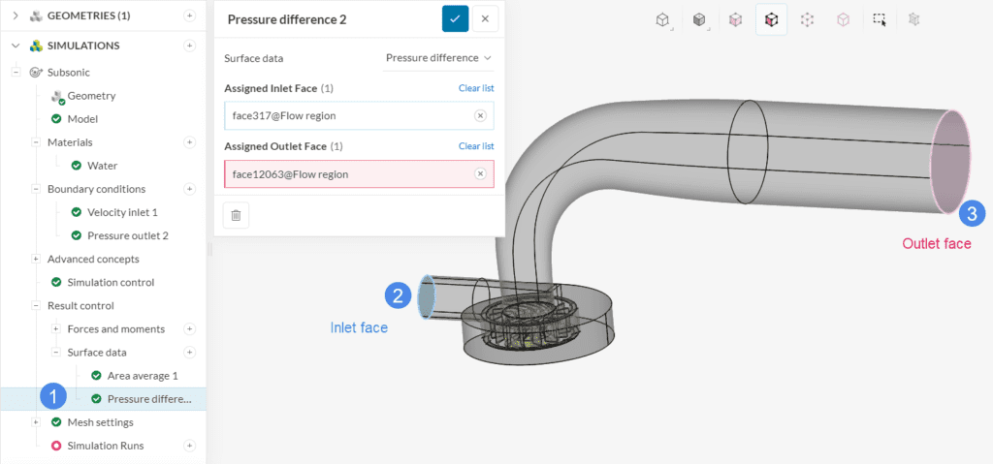Collapse the Boundary conditions node
This screenshot has height=464, width=993.
[36, 189]
